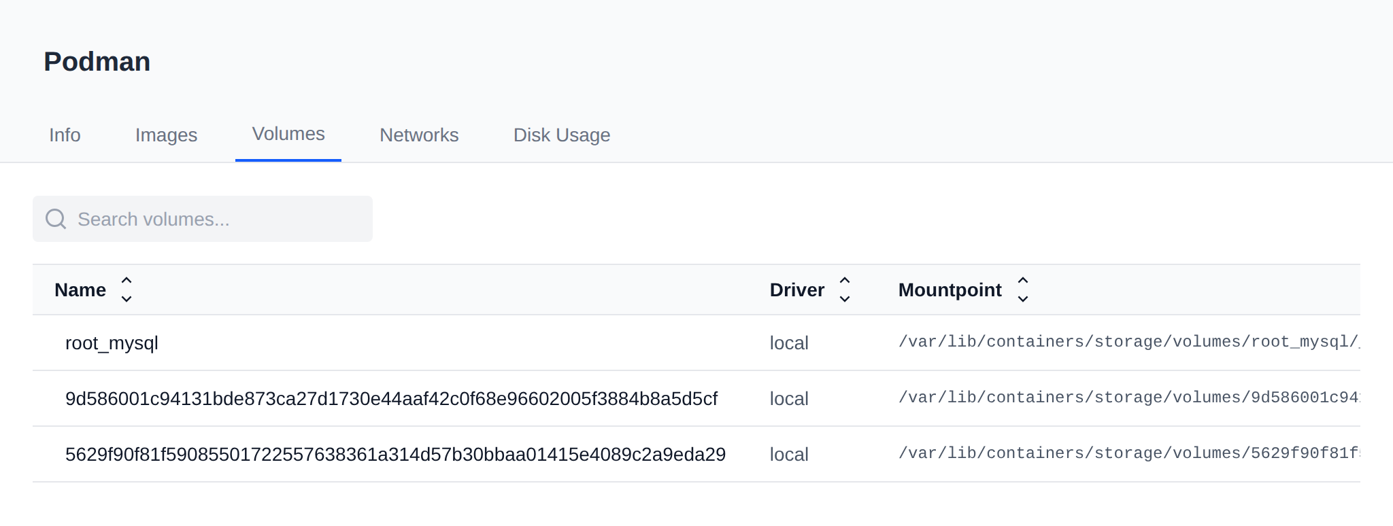Open the Info tab
Image resolution: width=1393 pixels, height=526 pixels.
65,135
